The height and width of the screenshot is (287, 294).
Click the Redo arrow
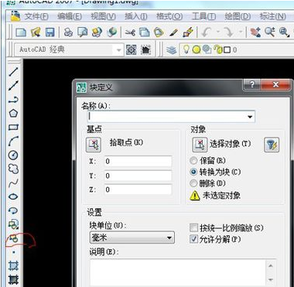point(228,32)
